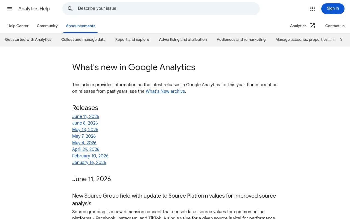The image size is (350, 219).
Task: Switch to the Community tab
Action: tap(47, 26)
